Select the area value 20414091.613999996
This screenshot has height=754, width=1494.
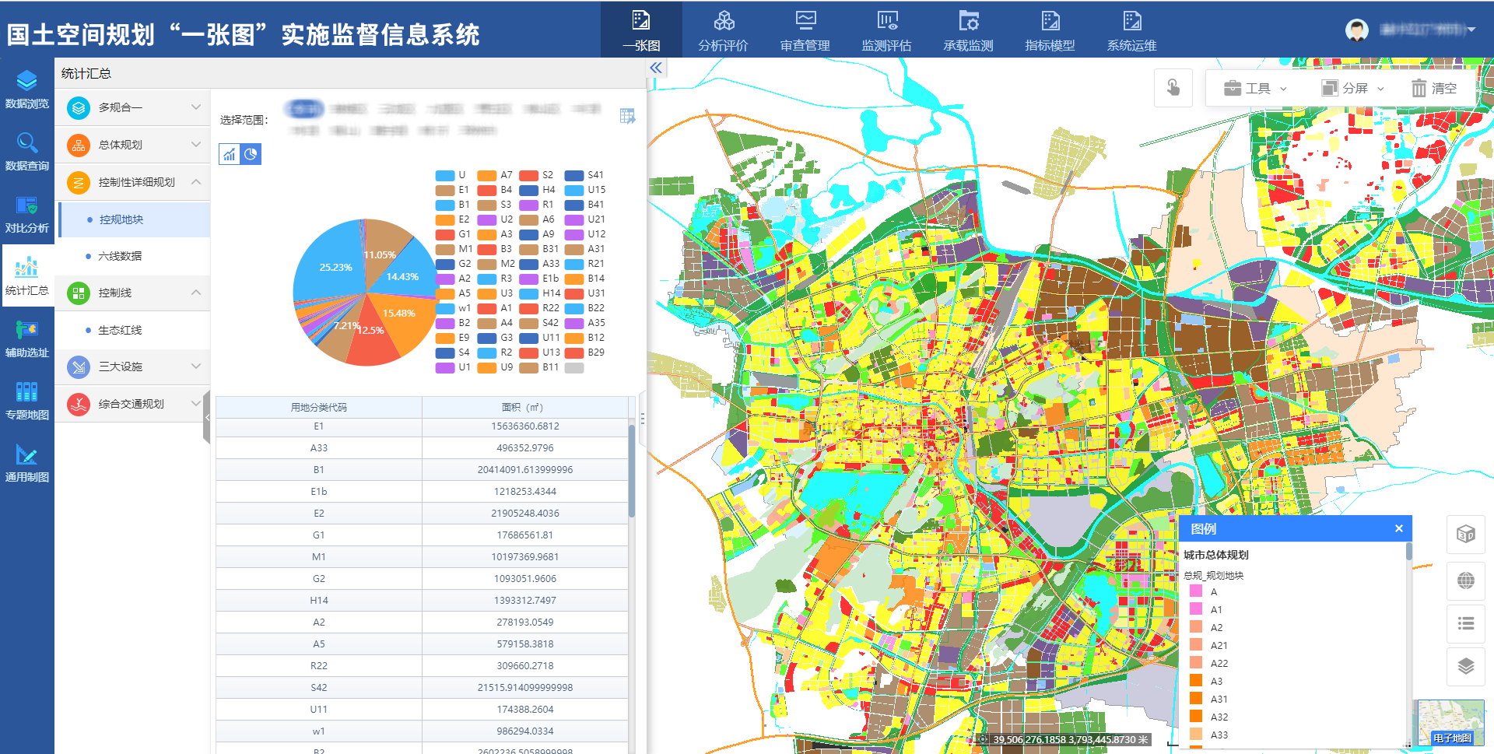525,470
